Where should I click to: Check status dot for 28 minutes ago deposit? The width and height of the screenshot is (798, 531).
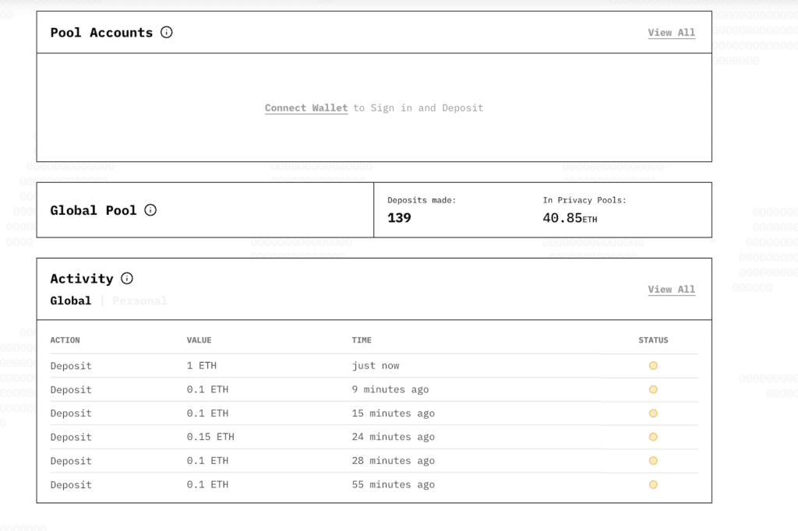(x=653, y=461)
